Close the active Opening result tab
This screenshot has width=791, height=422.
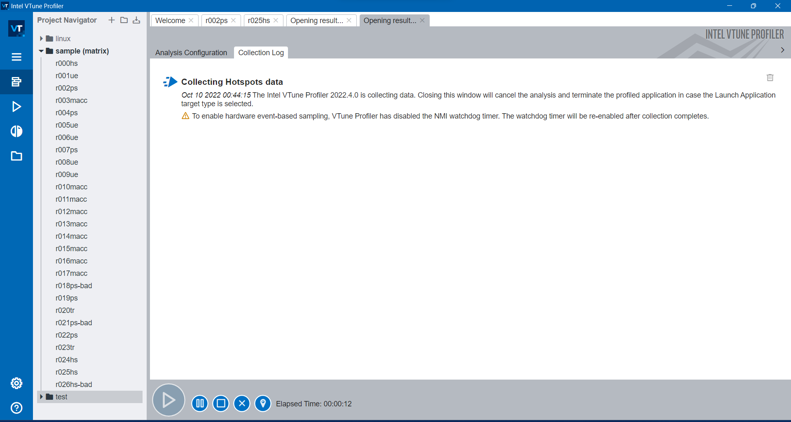click(422, 20)
